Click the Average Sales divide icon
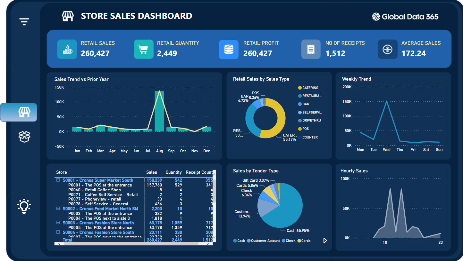Screen dimensions: 463x261 pos(387,49)
